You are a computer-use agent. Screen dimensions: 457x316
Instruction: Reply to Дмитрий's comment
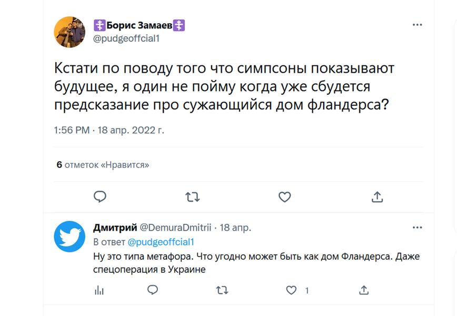pyautogui.click(x=153, y=290)
